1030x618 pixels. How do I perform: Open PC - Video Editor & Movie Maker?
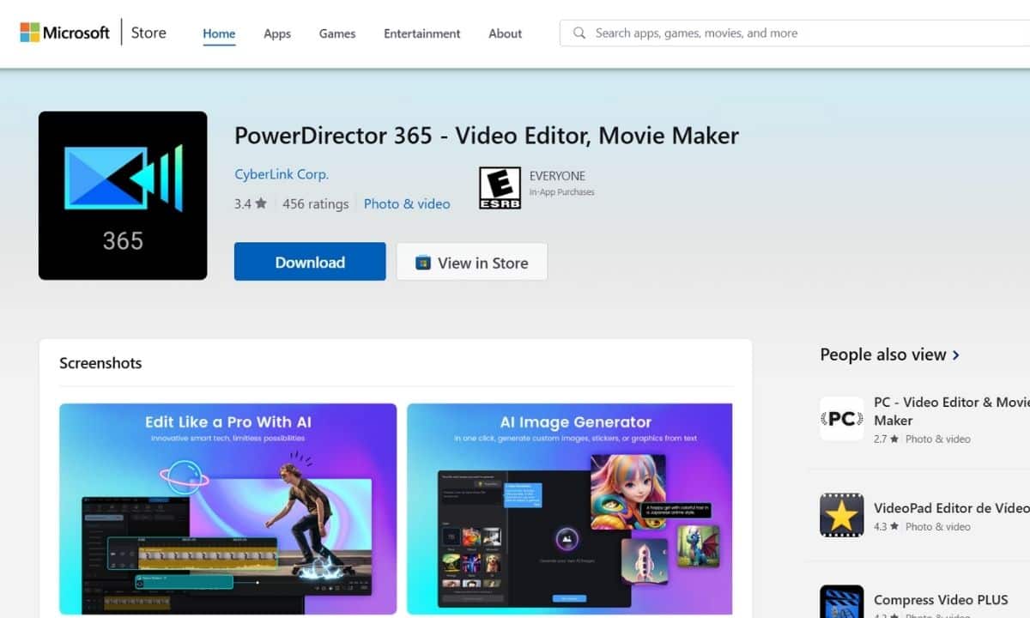pos(951,411)
